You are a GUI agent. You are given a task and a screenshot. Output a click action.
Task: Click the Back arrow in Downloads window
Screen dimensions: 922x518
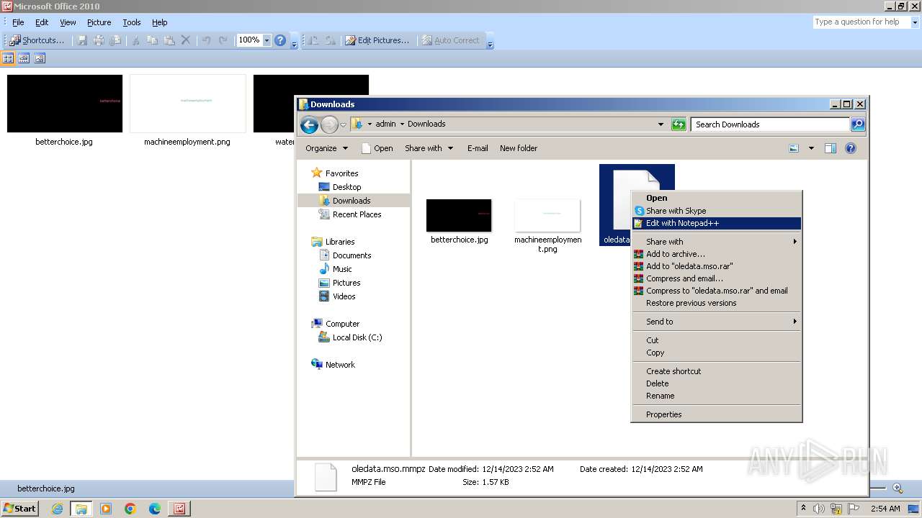click(x=309, y=125)
